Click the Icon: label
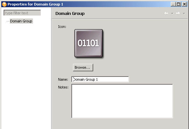 (x=62, y=27)
